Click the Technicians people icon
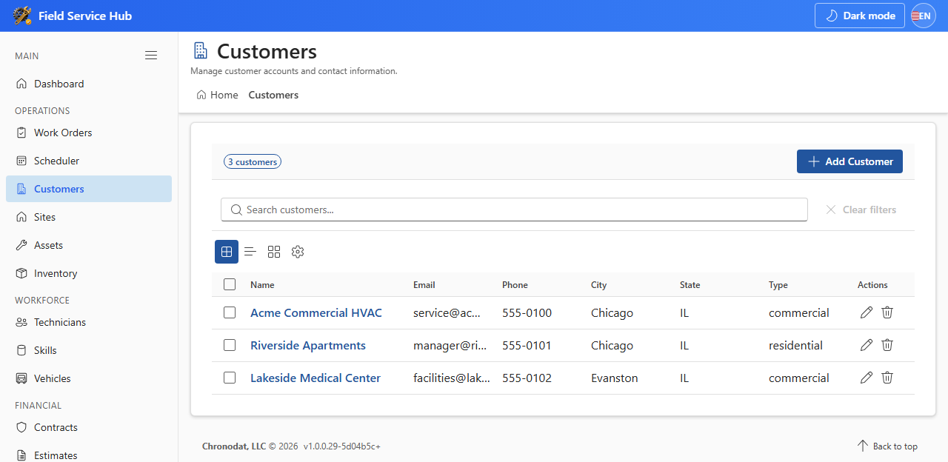Image resolution: width=948 pixels, height=462 pixels. pos(21,322)
